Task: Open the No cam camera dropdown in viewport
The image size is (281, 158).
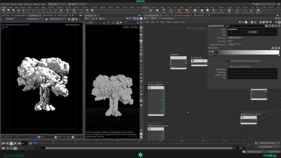Action: (x=134, y=27)
